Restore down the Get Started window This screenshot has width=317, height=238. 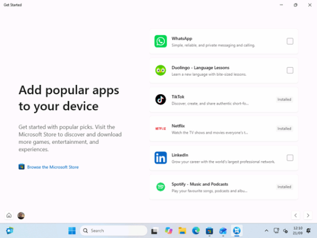tap(295, 5)
